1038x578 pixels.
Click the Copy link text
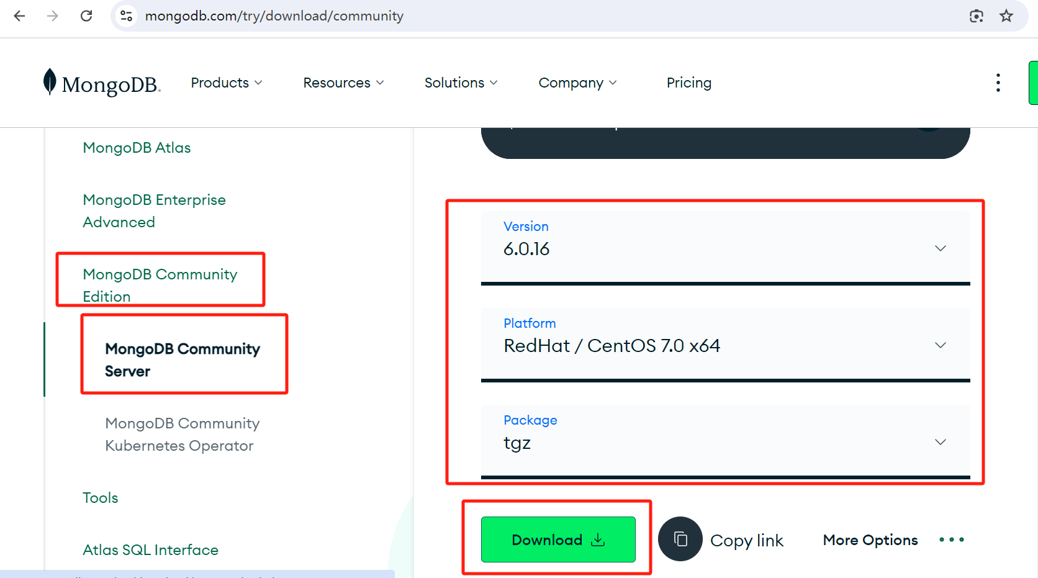tap(747, 540)
